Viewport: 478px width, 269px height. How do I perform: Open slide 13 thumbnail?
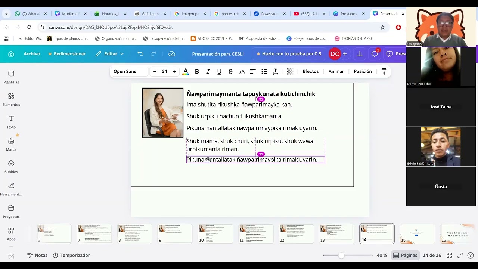(x=336, y=234)
